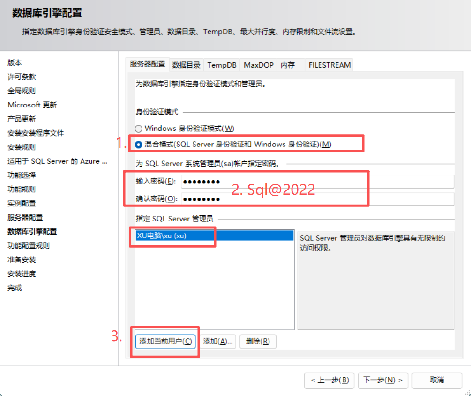The height and width of the screenshot is (396, 471).
Task: Select Mixed Mode authentication radio button
Action: click(138, 145)
